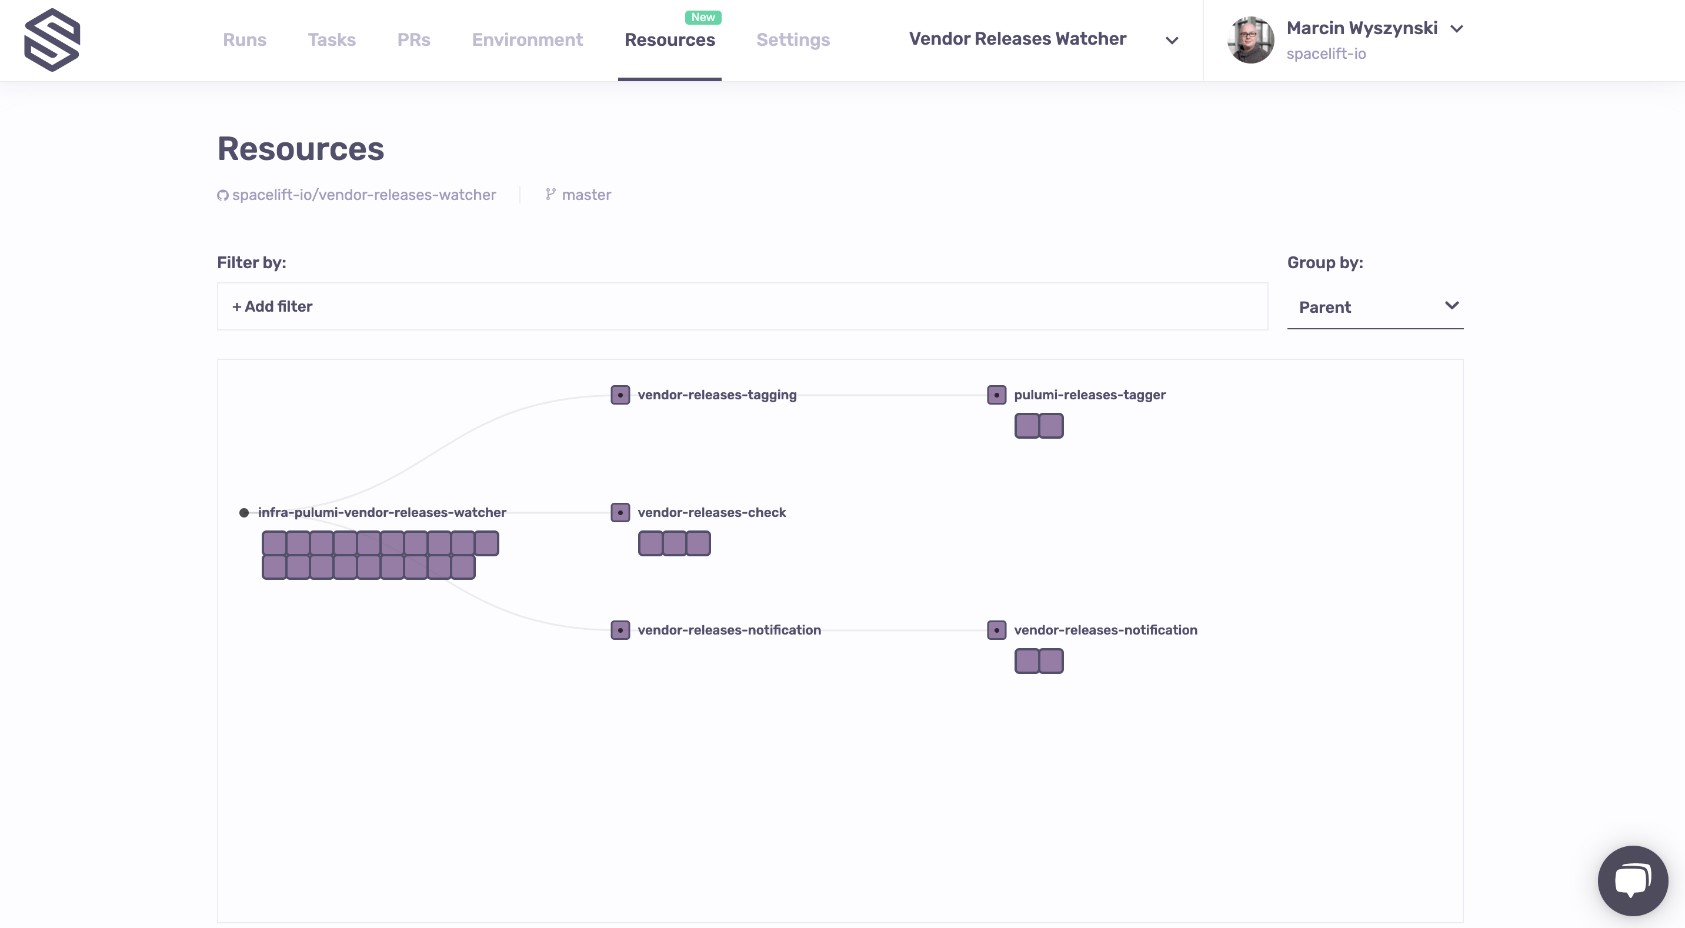Go to the Settings tab
This screenshot has height=928, width=1685.
click(793, 40)
